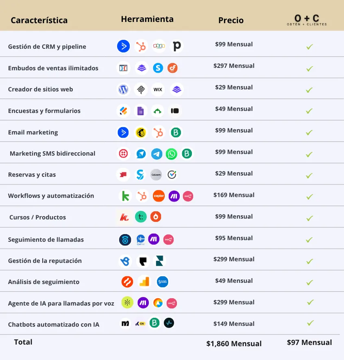
Task: Click the Característica column header
Action: point(39,20)
